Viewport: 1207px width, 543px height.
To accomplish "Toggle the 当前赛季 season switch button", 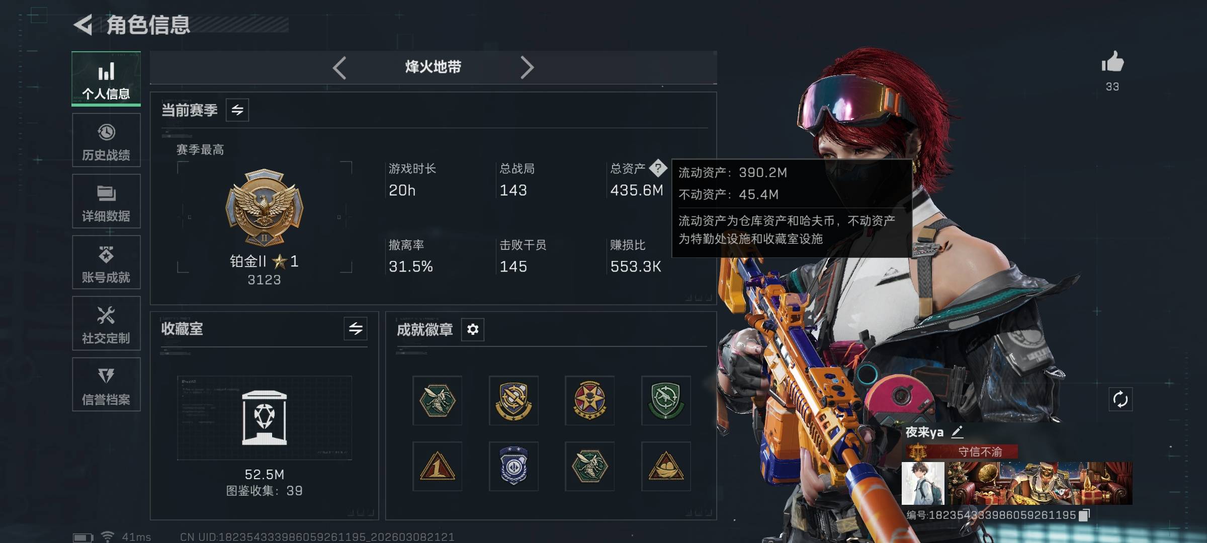I will point(237,110).
